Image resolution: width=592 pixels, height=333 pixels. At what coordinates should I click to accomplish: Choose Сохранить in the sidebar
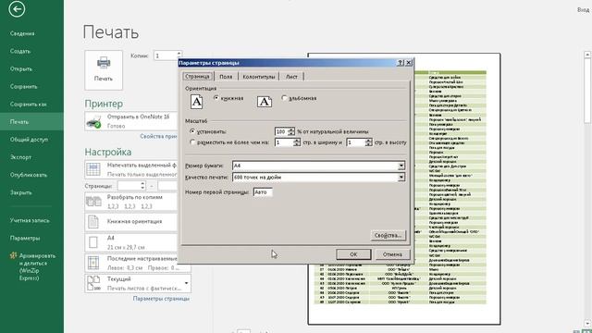[24, 87]
